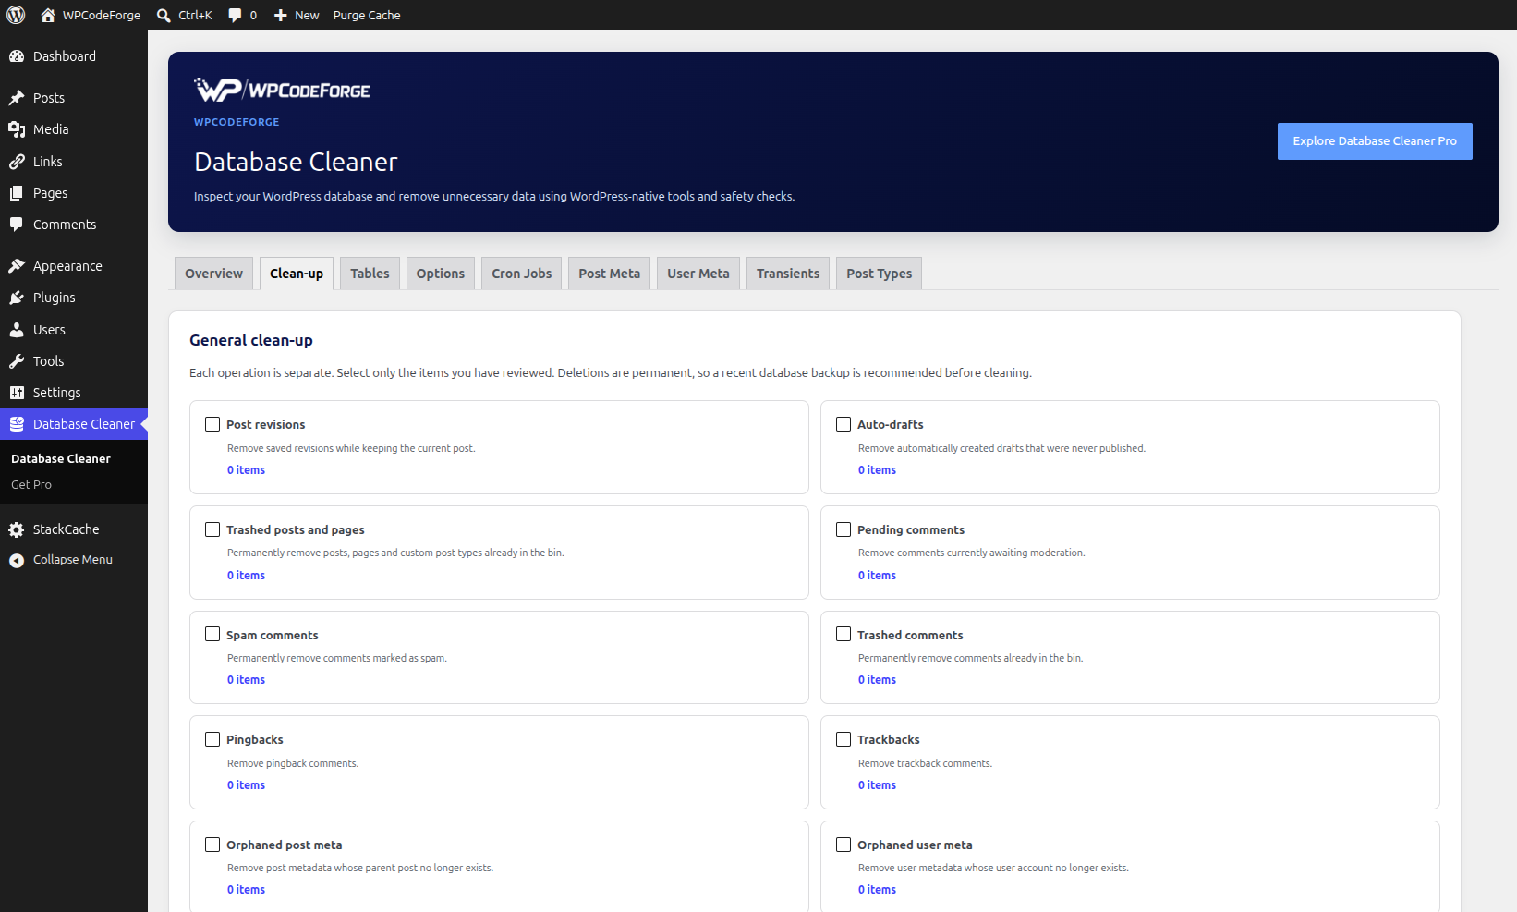This screenshot has height=912, width=1517.
Task: Open the Users person icon
Action: [x=17, y=330]
